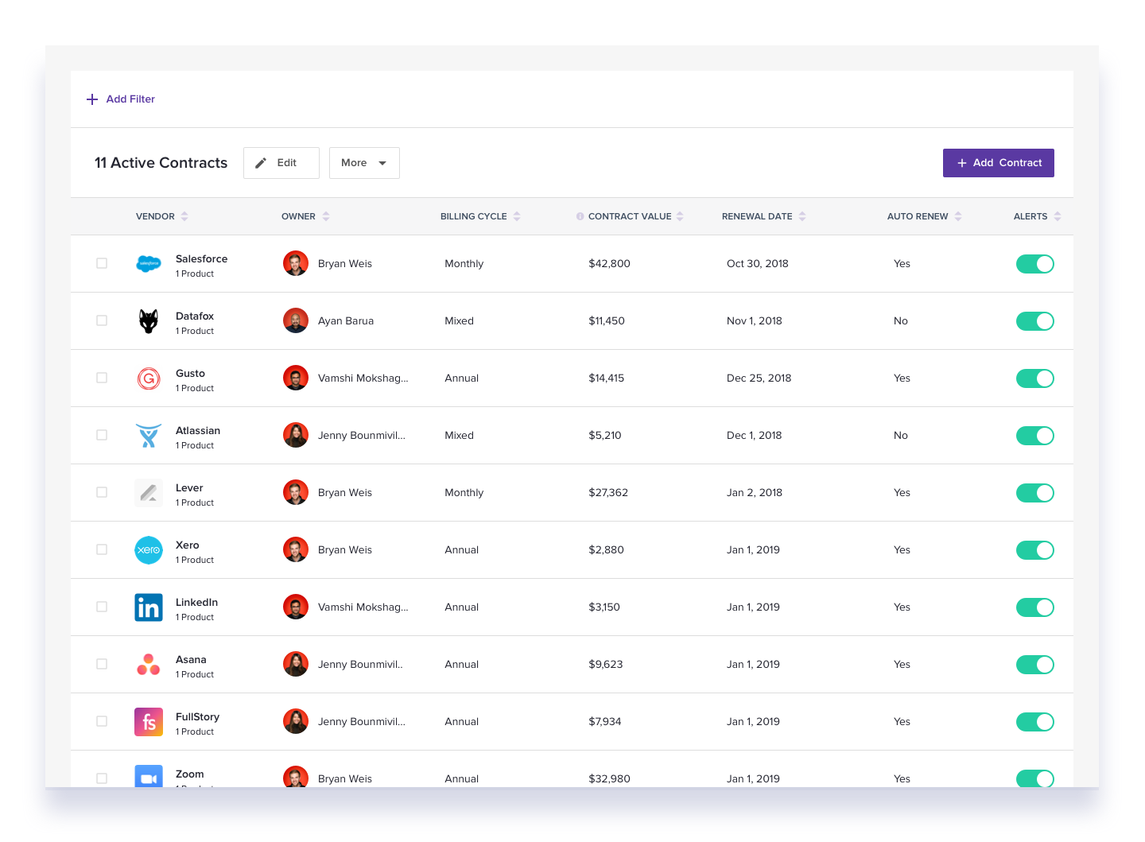The width and height of the screenshot is (1145, 842).
Task: Click the Gusto vendor logo
Action: tap(149, 378)
